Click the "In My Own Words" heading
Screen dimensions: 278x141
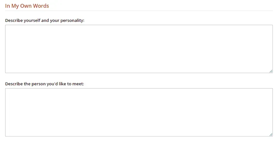pos(27,6)
